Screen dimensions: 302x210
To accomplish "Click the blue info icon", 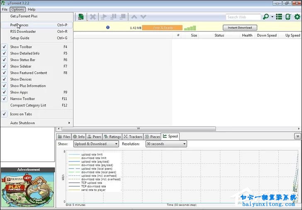I will [x=108, y=27].
